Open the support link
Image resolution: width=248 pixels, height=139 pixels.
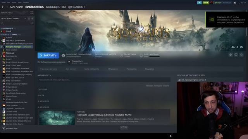coord(150,69)
